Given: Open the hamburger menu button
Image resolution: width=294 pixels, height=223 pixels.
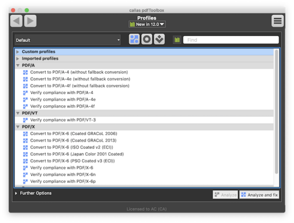Looking at the screenshot, I should point(277,21).
